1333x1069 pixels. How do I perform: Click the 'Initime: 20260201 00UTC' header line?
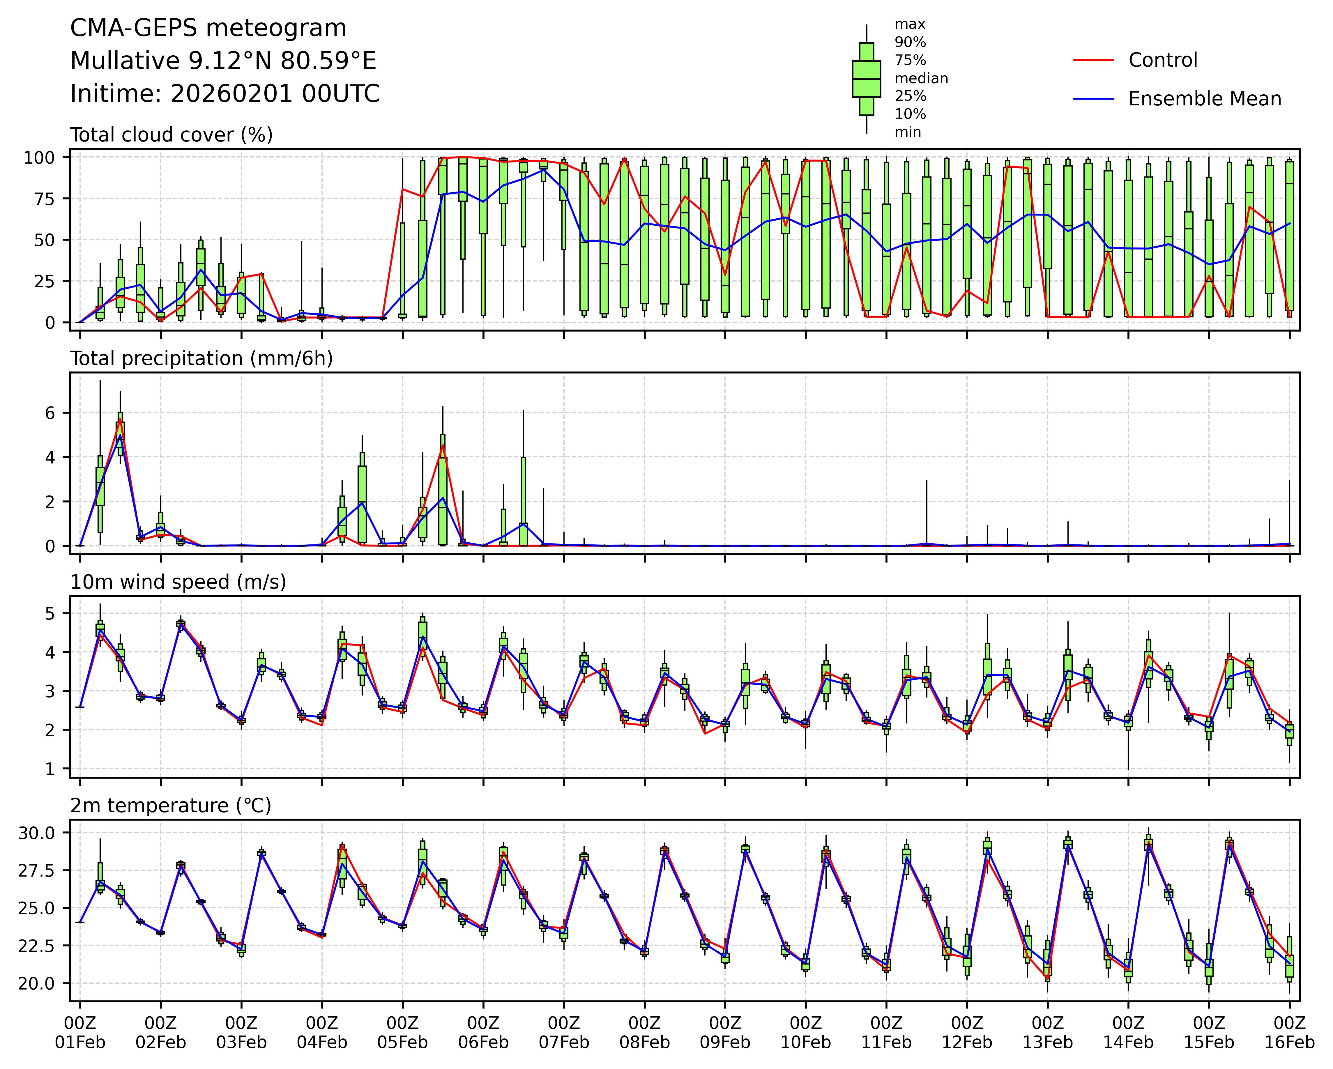(225, 94)
